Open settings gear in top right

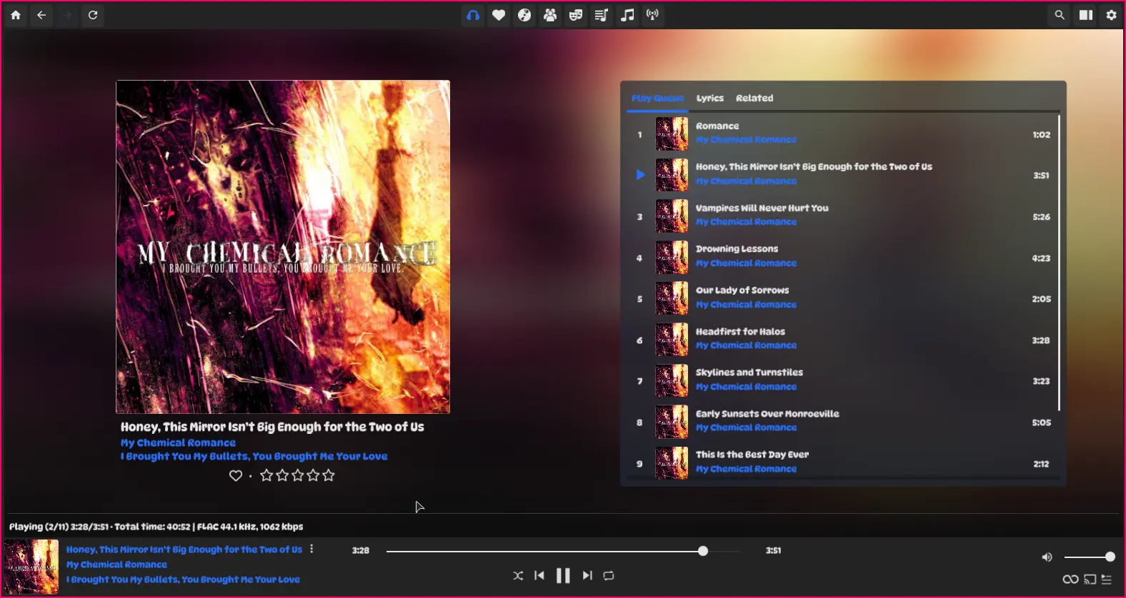pos(1112,15)
